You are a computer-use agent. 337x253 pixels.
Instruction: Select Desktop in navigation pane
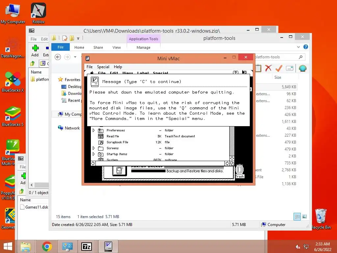click(71, 87)
